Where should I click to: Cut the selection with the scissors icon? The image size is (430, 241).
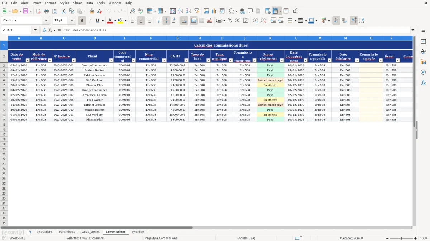pyautogui.click(x=64, y=11)
